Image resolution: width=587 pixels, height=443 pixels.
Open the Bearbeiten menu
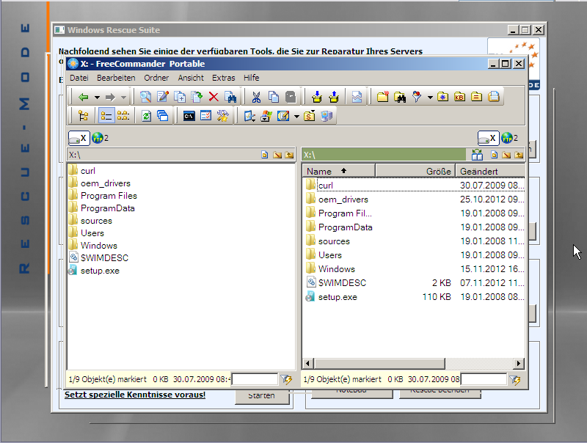tap(116, 78)
